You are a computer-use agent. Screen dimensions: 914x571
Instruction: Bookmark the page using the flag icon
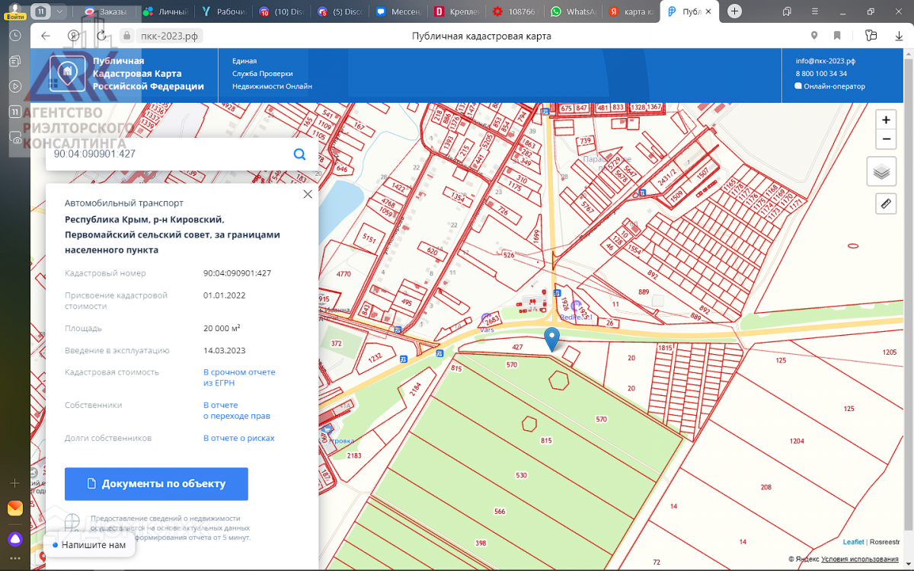pyautogui.click(x=837, y=35)
